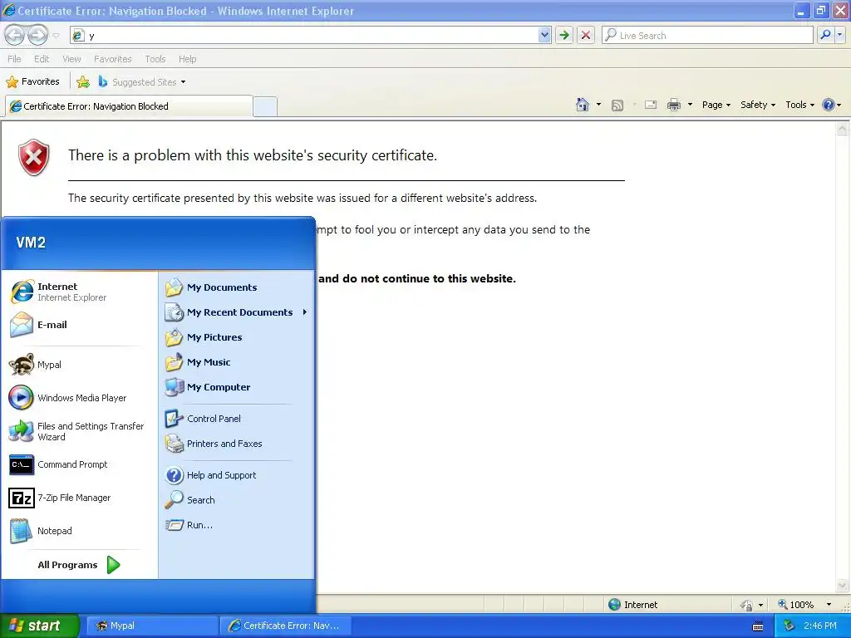Expand address bar history dropdown
Screen dimensions: 851x638
tap(544, 35)
